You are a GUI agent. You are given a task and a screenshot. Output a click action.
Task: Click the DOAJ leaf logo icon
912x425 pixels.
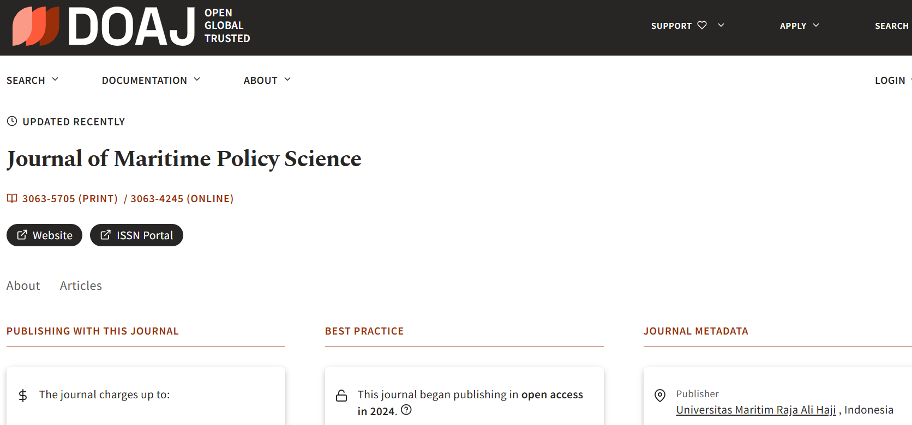click(36, 26)
